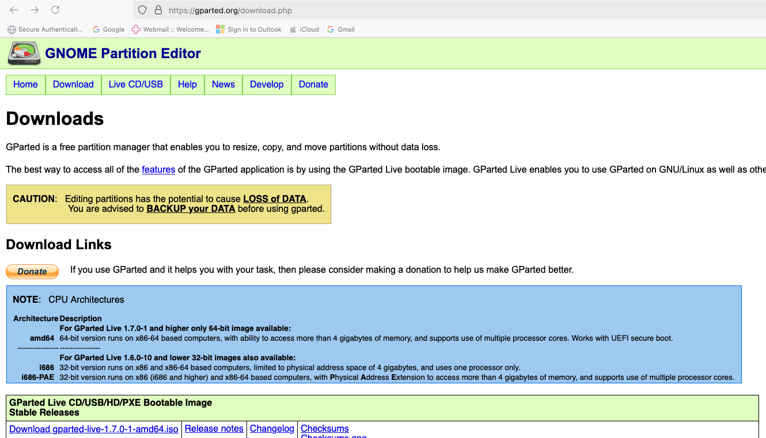Click the i686-PAE architecture row label

pos(38,378)
